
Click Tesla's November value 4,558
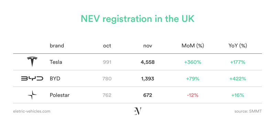(148, 62)
